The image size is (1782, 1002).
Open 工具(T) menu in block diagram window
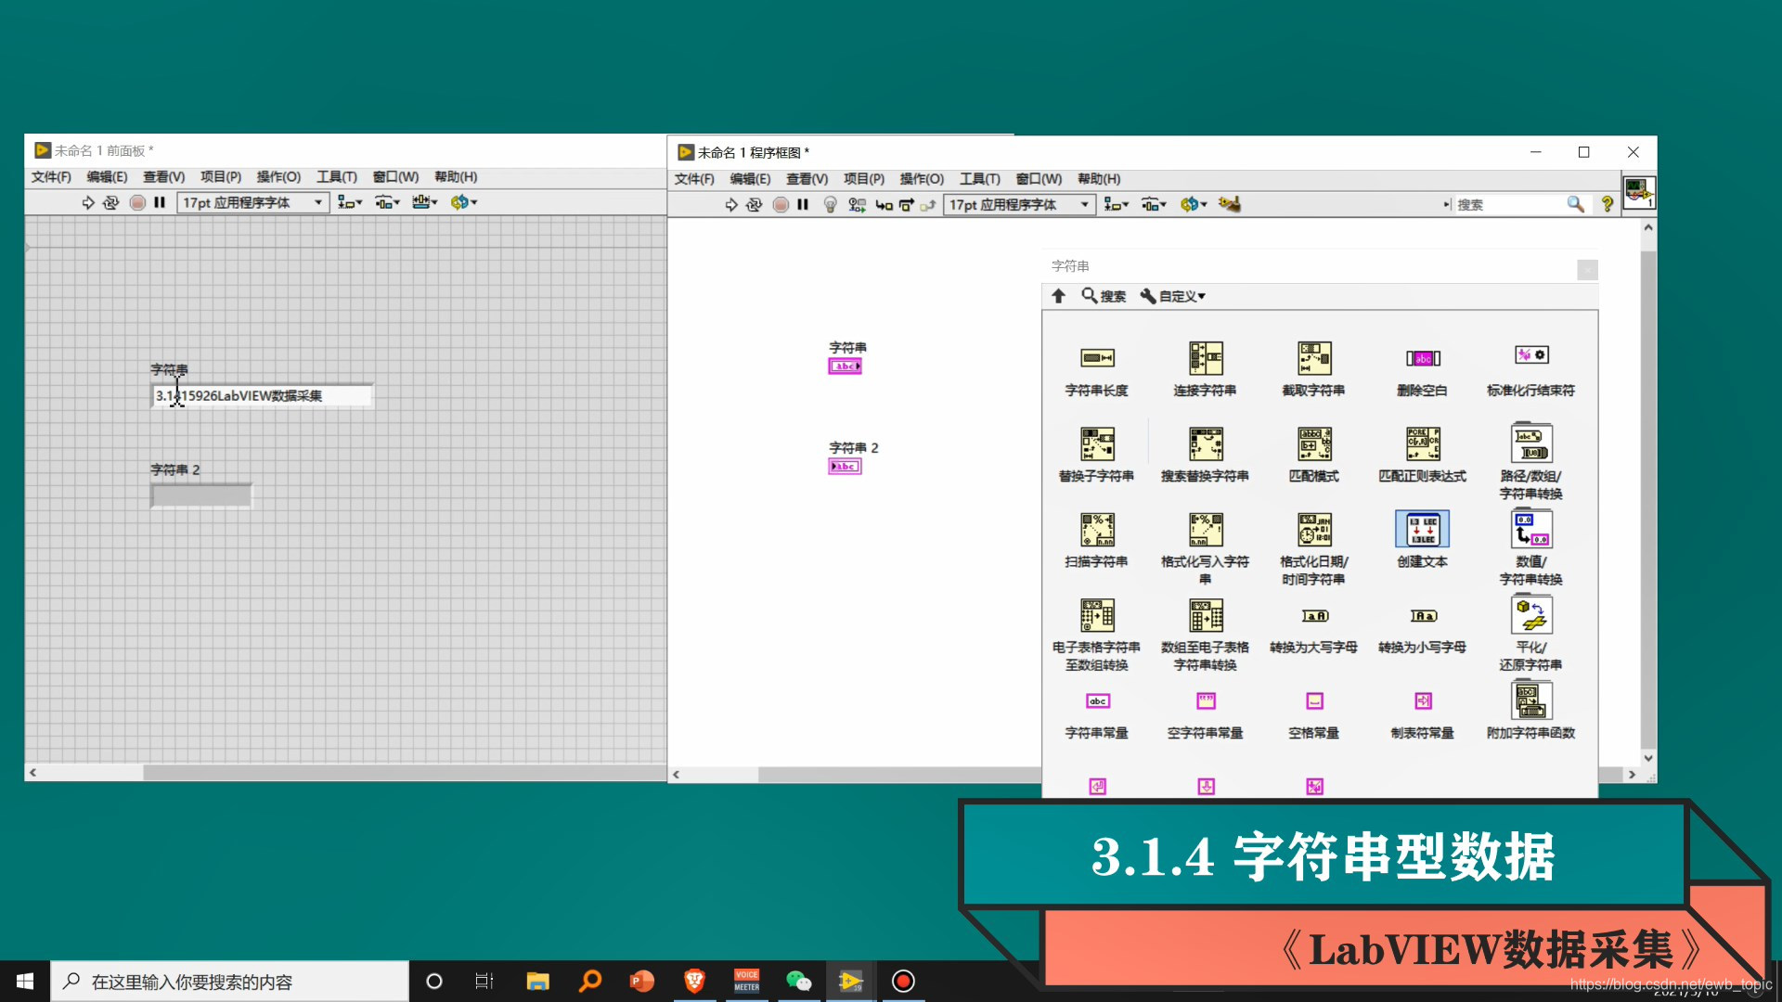[x=980, y=179]
